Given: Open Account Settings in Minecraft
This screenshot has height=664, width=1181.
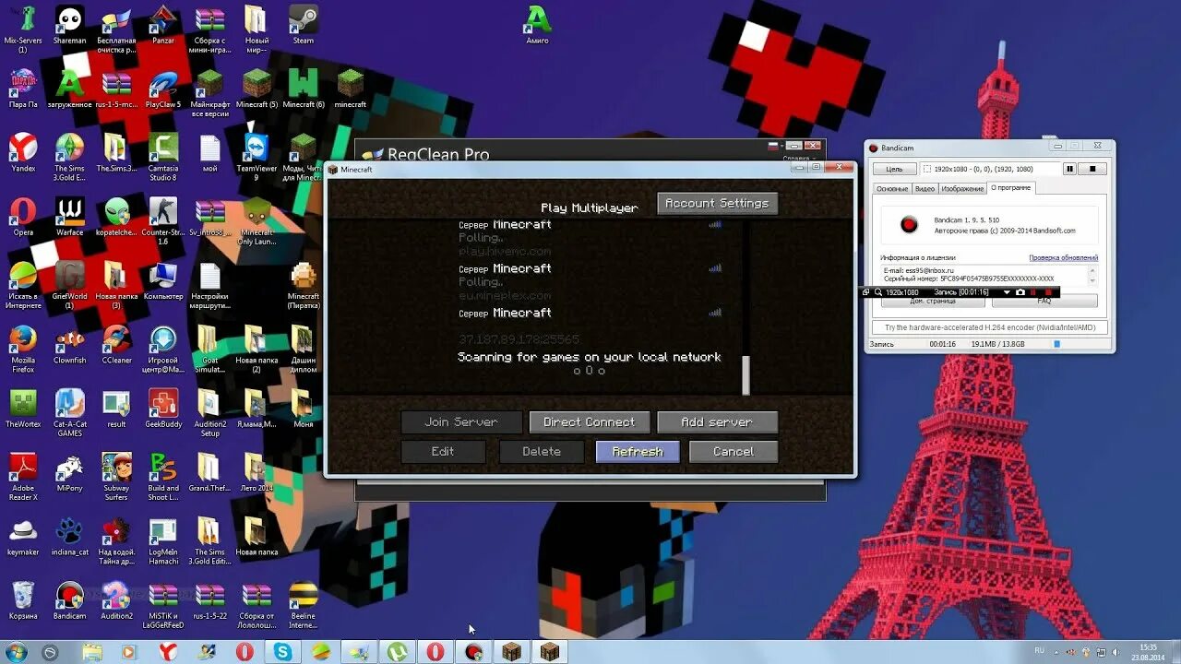Looking at the screenshot, I should tap(717, 203).
